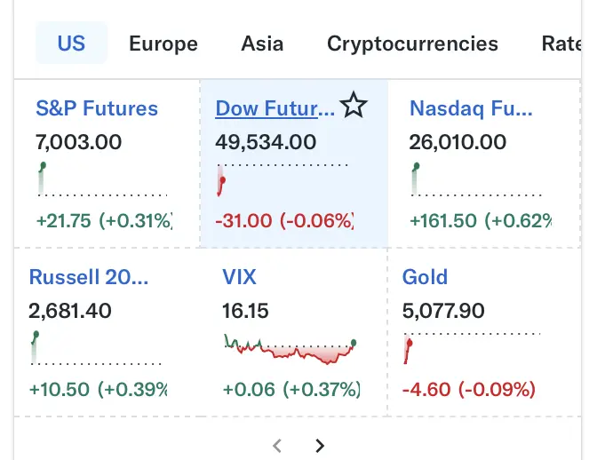The height and width of the screenshot is (460, 597).
Task: Click the Russell 2000 change +10.50 value
Action: (x=60, y=389)
